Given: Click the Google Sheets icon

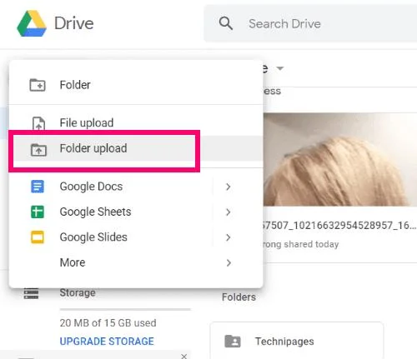Looking at the screenshot, I should 38,212.
